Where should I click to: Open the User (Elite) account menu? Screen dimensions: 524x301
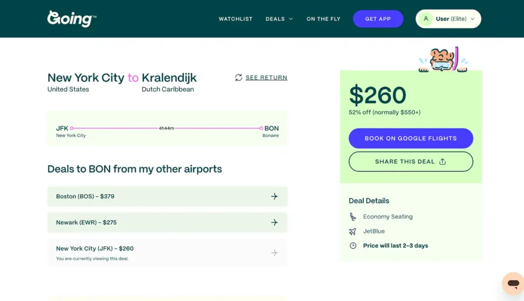pyautogui.click(x=448, y=18)
